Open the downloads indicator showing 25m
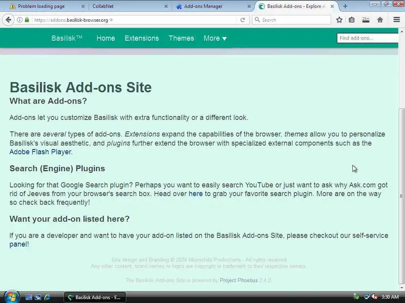This screenshot has height=303, width=405. coord(366,20)
